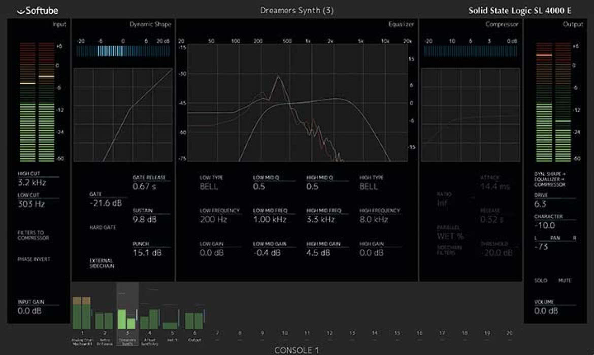The width and height of the screenshot is (594, 355).
Task: Click the Softube logo
Action: (x=38, y=11)
